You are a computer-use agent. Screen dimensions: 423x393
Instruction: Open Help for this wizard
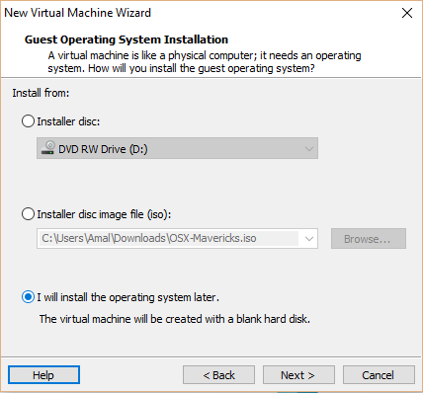43,375
